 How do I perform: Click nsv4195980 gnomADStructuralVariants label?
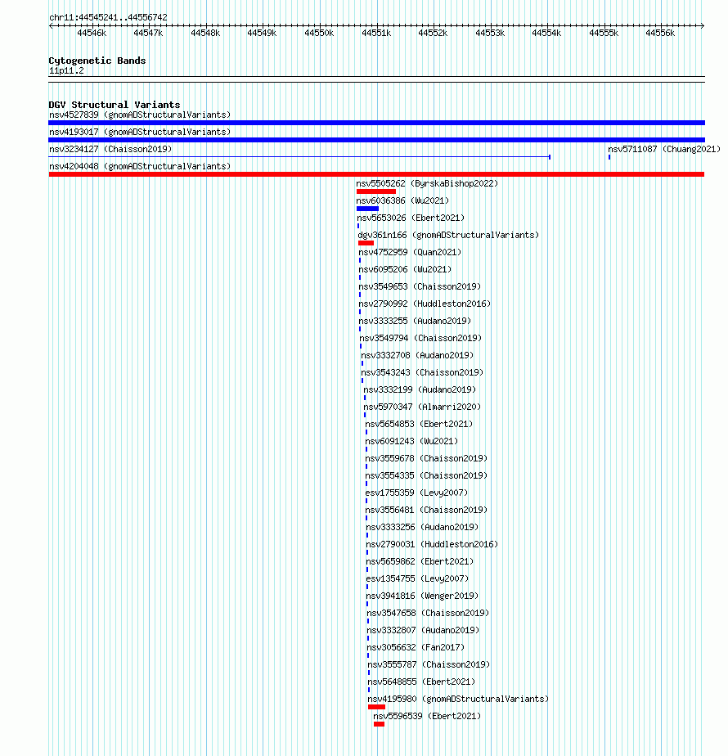coord(459,699)
